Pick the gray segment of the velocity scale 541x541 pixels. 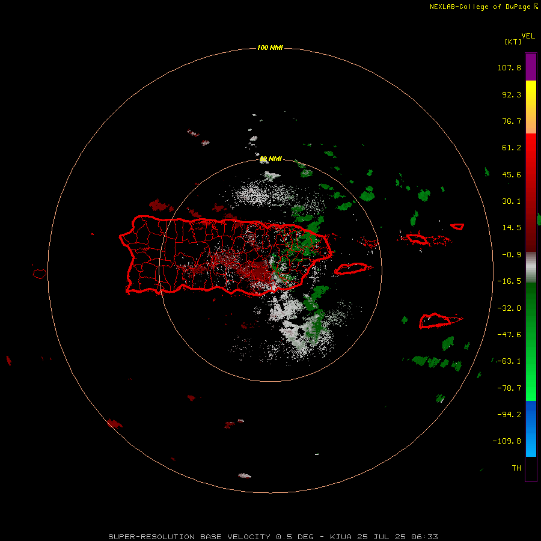coord(531,267)
